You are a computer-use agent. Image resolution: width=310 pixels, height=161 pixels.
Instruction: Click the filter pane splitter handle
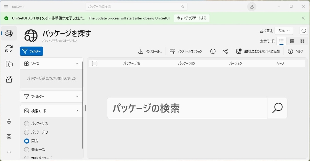point(85,108)
